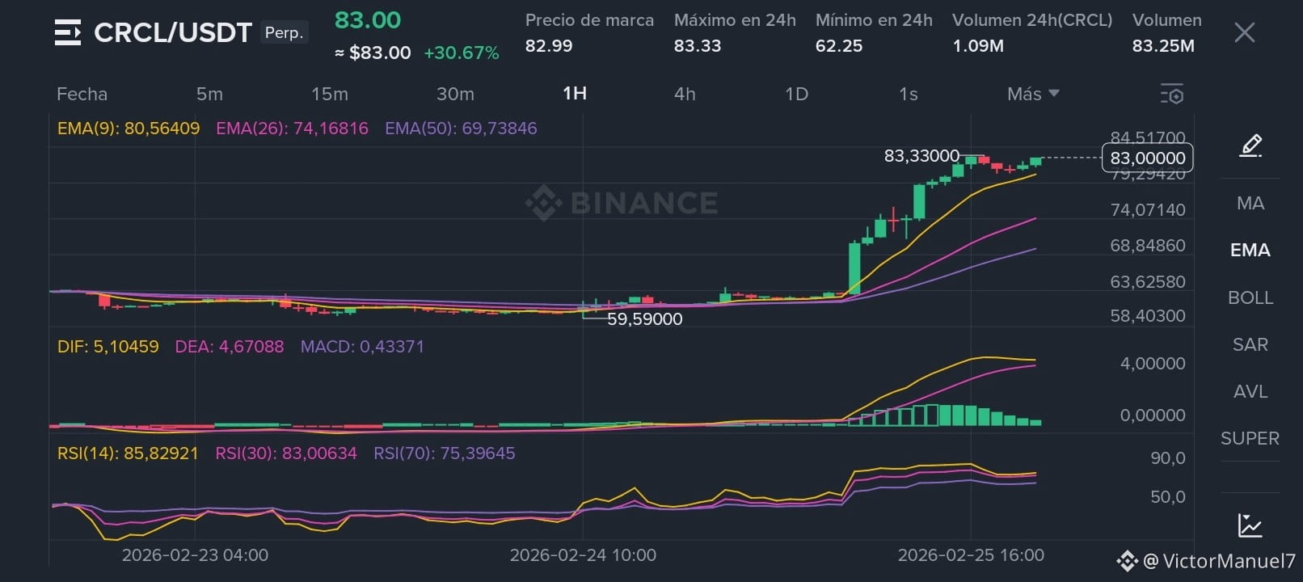Click the MACD: 0,43371 label
The width and height of the screenshot is (1303, 582).
tap(362, 346)
